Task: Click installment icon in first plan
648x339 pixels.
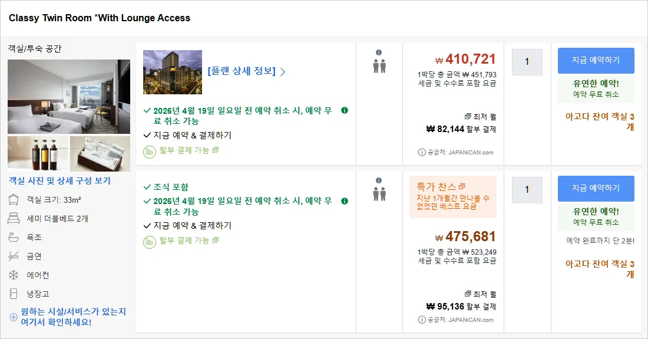Action: coord(150,152)
